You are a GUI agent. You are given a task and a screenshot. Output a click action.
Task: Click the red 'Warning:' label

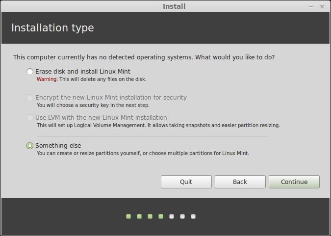coord(47,79)
